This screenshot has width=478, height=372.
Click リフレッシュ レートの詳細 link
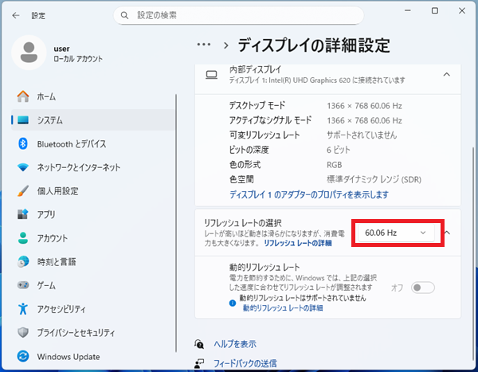point(297,242)
